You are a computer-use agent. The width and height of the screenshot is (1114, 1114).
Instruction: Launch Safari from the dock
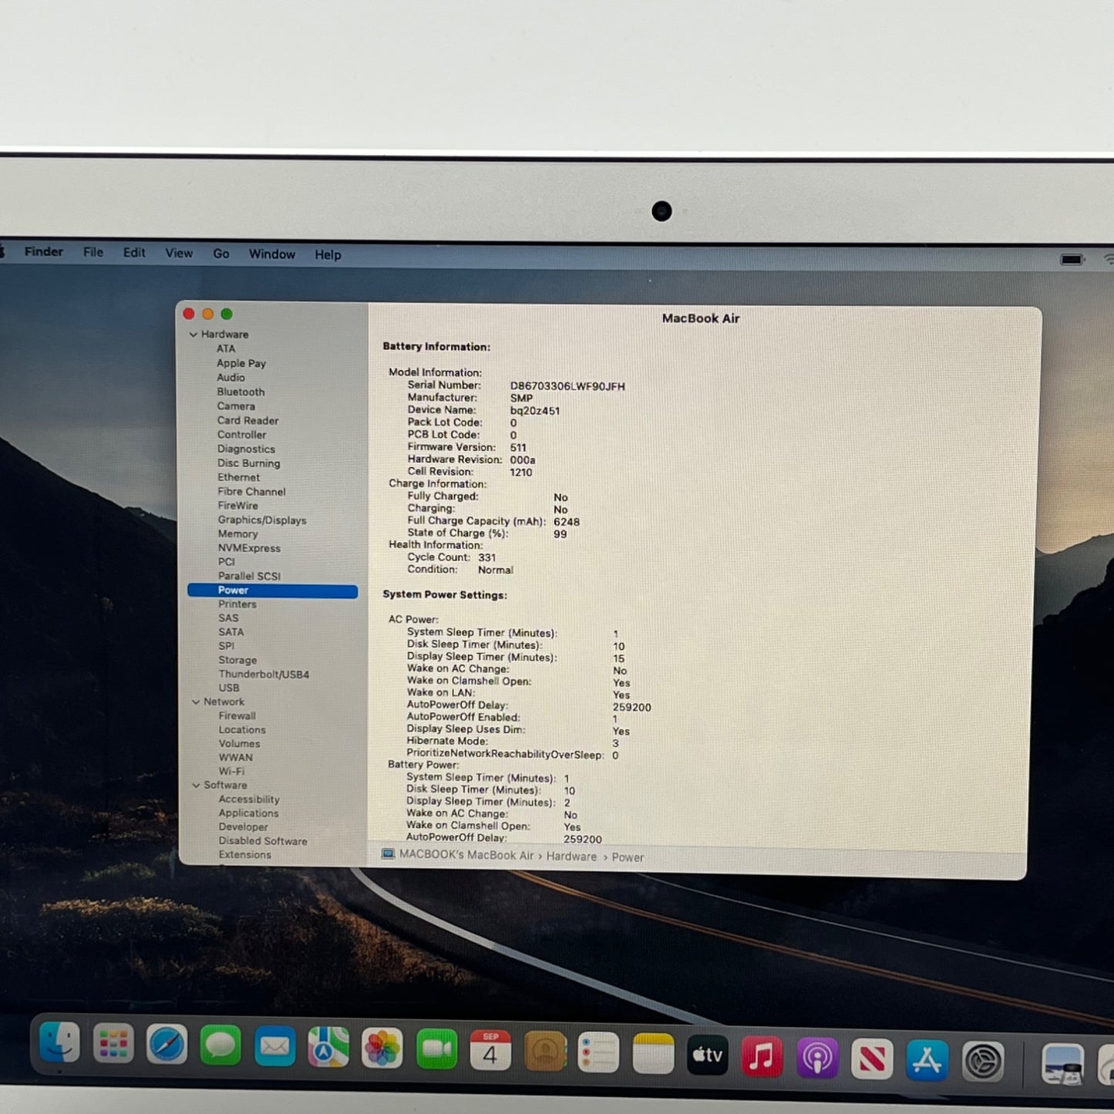point(167,1045)
